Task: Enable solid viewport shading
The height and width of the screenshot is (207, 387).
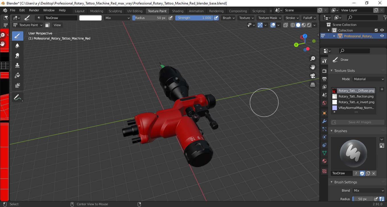Action: pyautogui.click(x=298, y=25)
